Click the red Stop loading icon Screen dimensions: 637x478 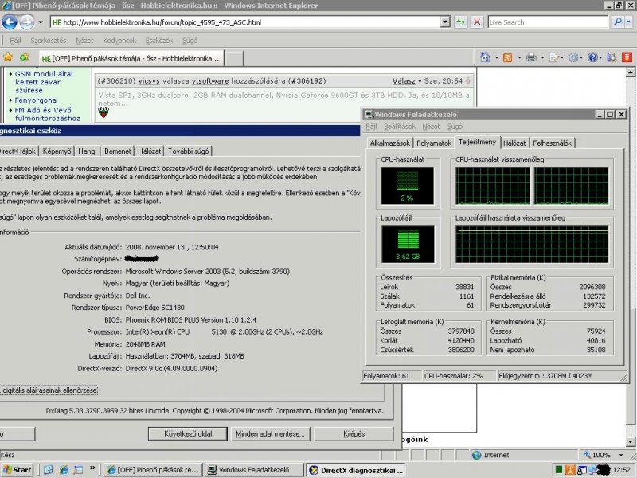tap(477, 22)
